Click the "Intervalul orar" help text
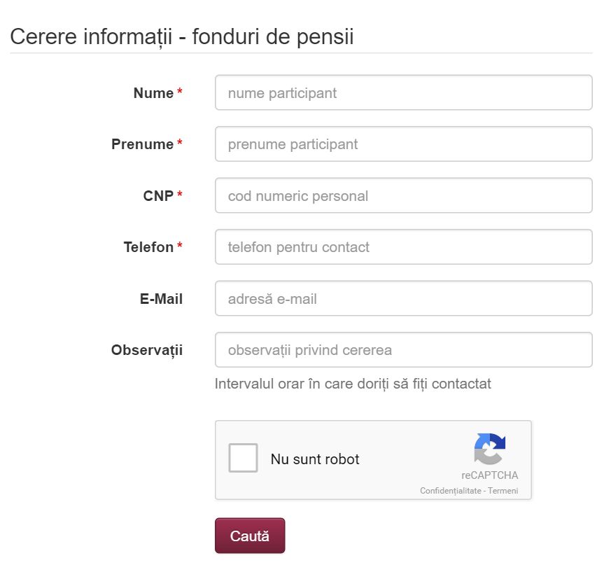 353,384
